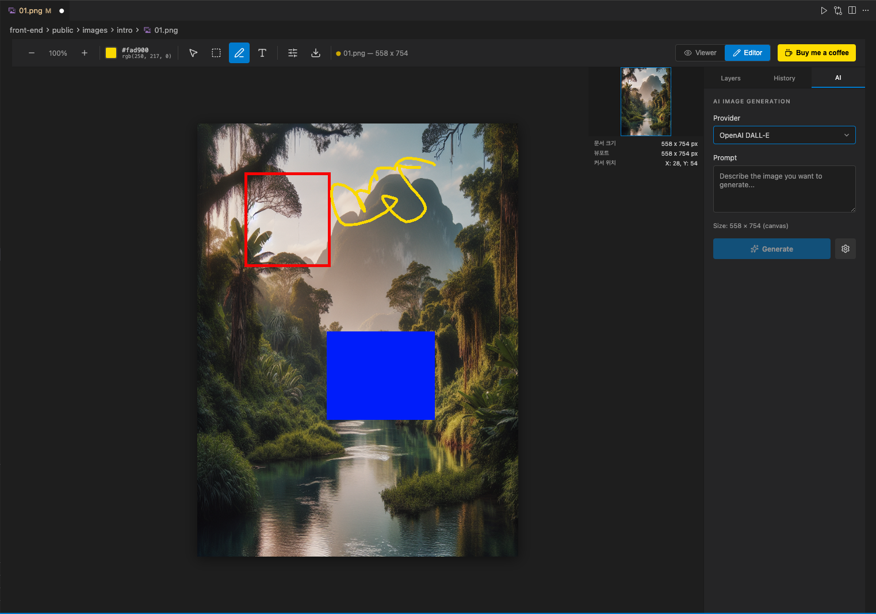This screenshot has height=614, width=876.
Task: Switch to Viewer mode
Action: (x=699, y=52)
